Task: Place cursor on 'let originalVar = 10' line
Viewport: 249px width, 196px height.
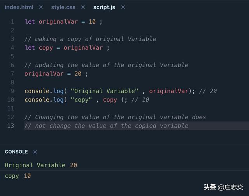Action: click(63, 22)
